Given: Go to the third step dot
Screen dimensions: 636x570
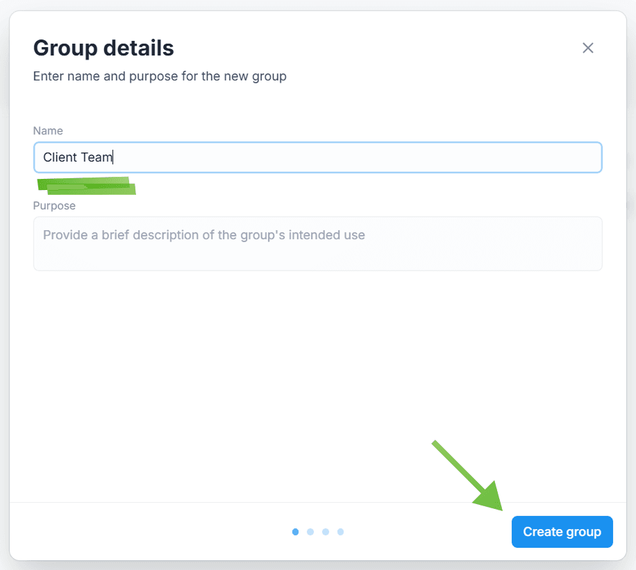Looking at the screenshot, I should coord(326,532).
